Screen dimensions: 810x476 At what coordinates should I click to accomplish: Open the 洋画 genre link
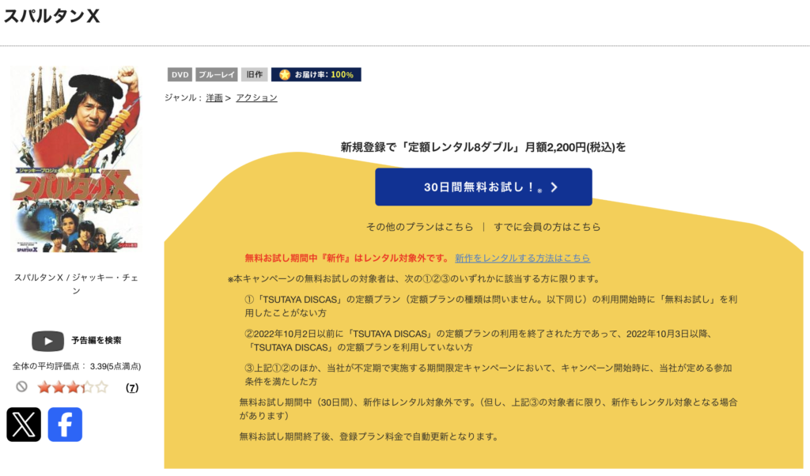point(214,98)
